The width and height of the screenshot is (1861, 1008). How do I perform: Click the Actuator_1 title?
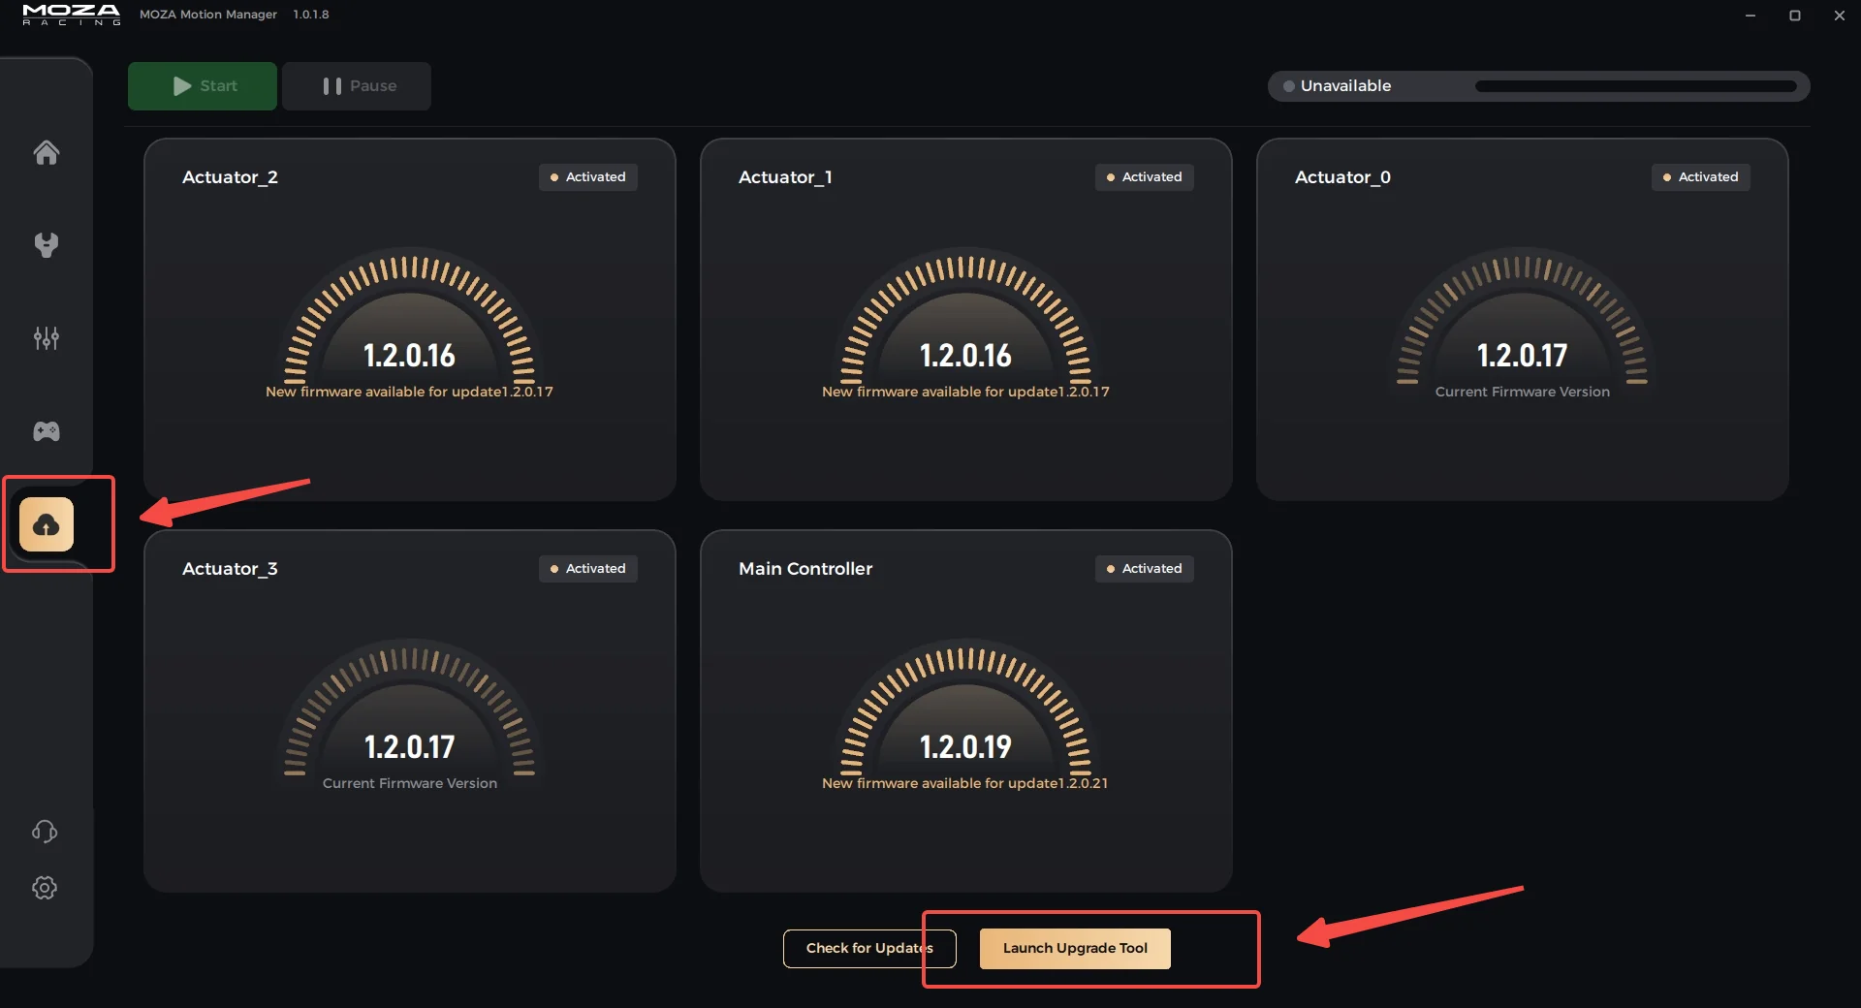point(785,177)
